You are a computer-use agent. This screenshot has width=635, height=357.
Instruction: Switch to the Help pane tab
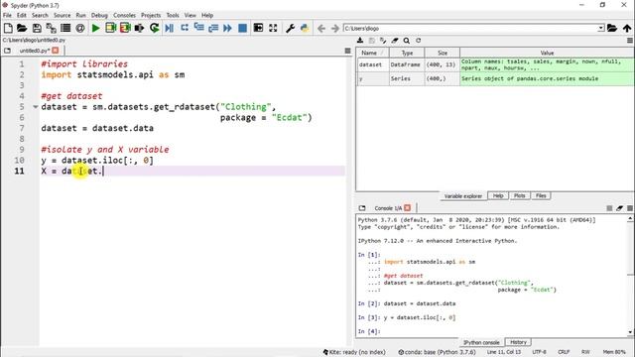click(x=498, y=196)
